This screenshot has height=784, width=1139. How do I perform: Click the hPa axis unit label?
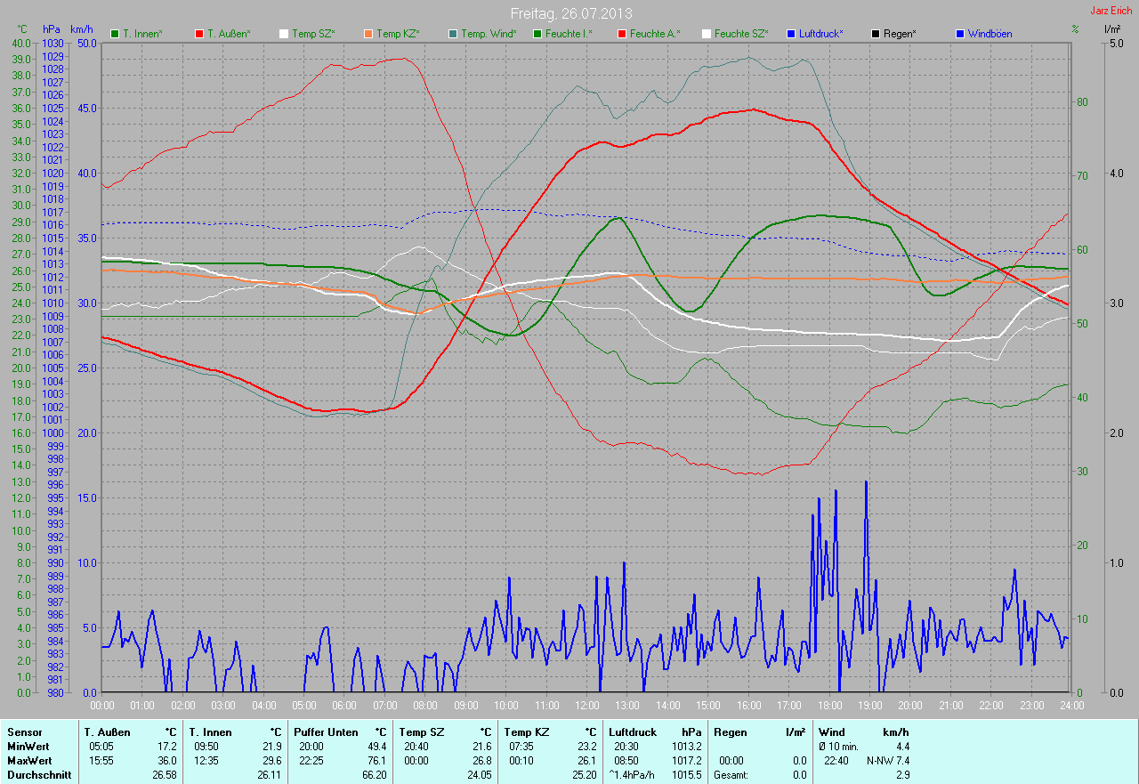click(x=52, y=29)
